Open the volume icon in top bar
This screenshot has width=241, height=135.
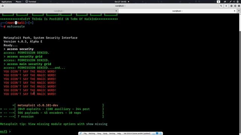[234, 1]
